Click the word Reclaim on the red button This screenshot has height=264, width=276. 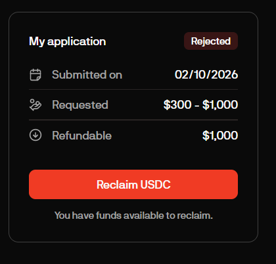click(117, 185)
